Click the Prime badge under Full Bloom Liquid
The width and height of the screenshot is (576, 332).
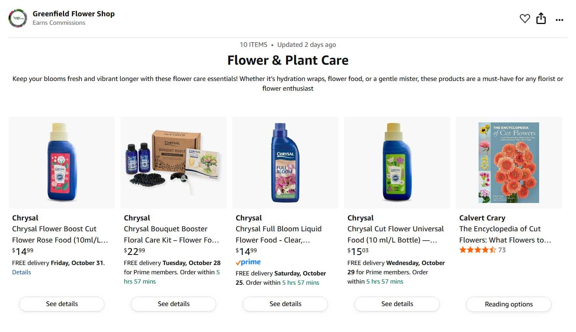tap(248, 262)
